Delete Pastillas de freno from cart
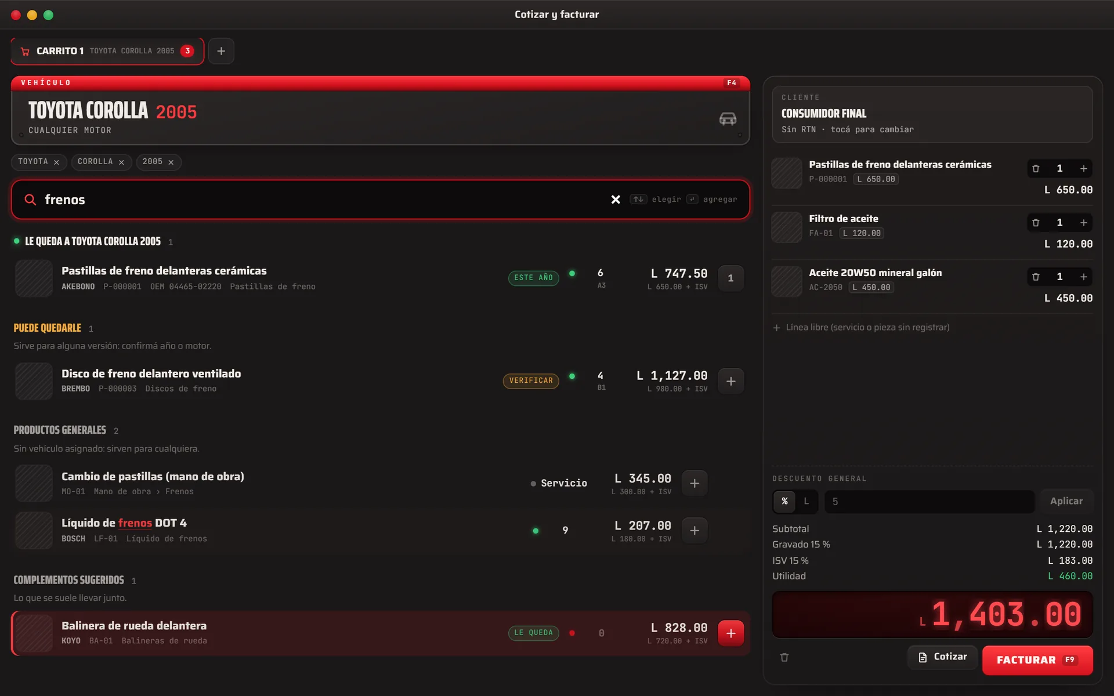The image size is (1114, 696). coord(1036,169)
